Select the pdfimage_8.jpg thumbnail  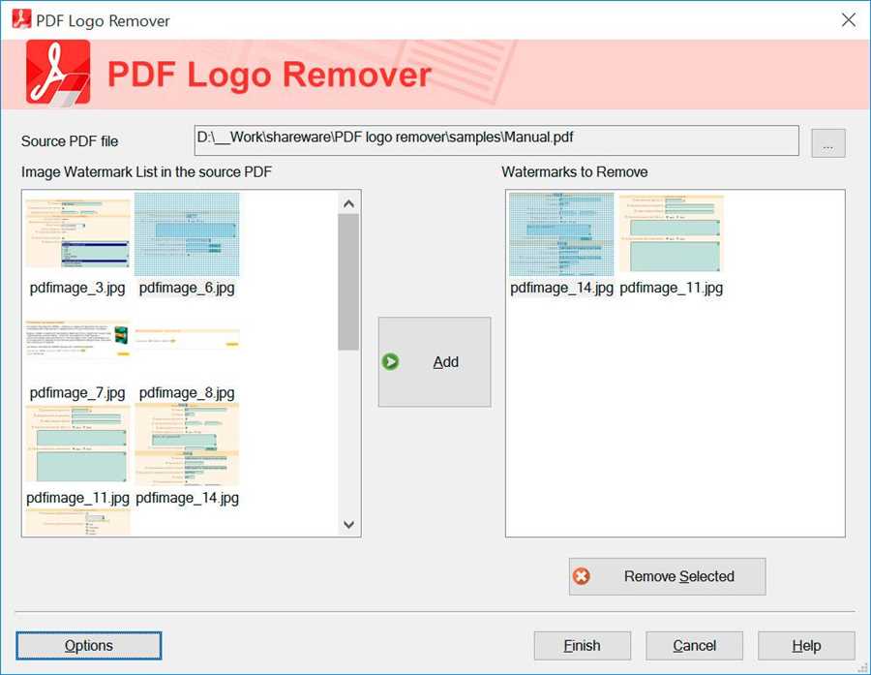(187, 338)
